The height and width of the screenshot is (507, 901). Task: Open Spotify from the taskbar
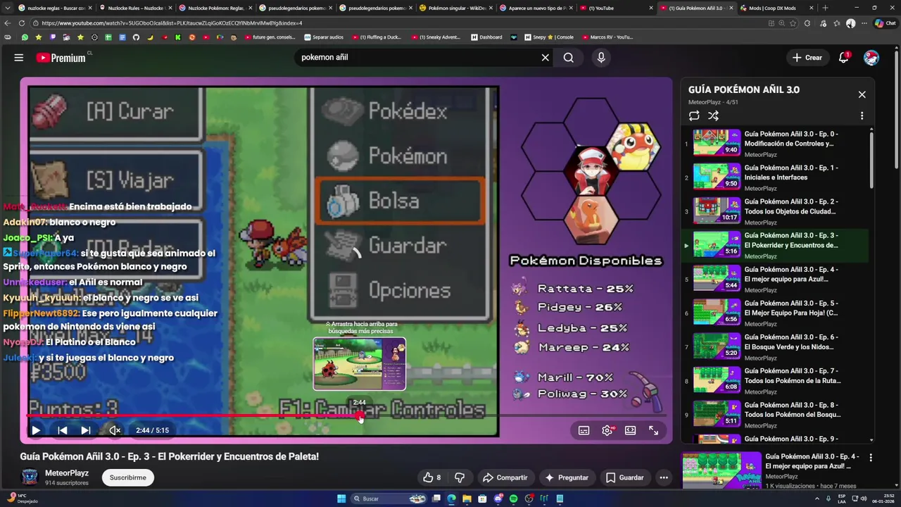click(x=513, y=499)
